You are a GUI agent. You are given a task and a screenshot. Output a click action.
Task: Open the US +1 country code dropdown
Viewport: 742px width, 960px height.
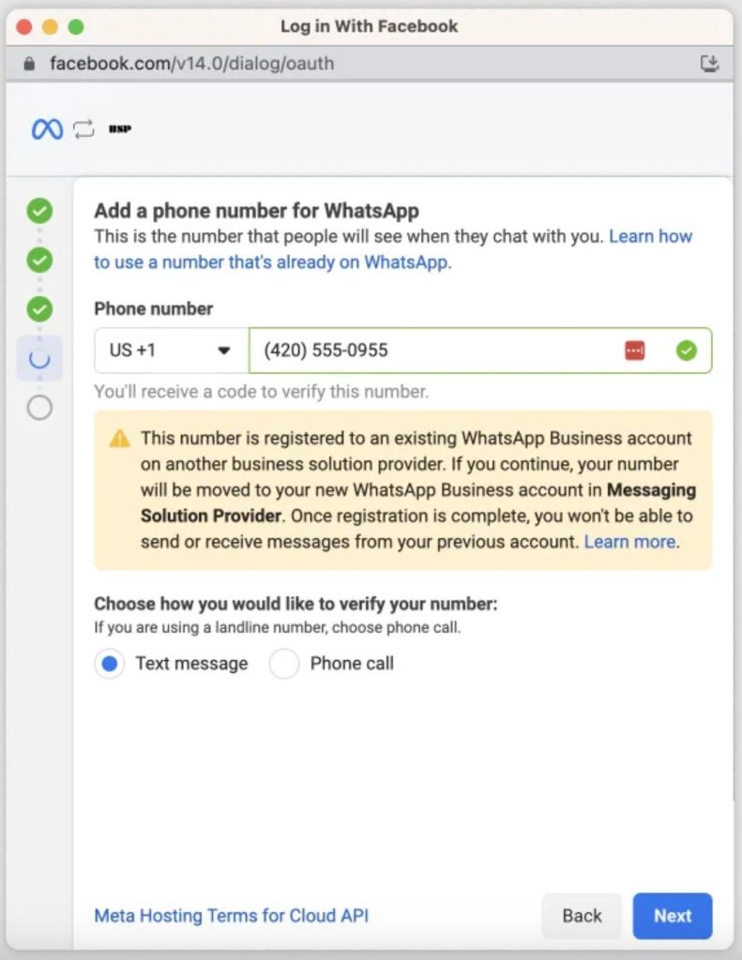[x=172, y=351]
